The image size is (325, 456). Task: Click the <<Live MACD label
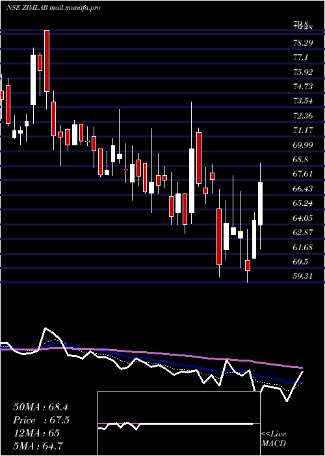click(274, 438)
